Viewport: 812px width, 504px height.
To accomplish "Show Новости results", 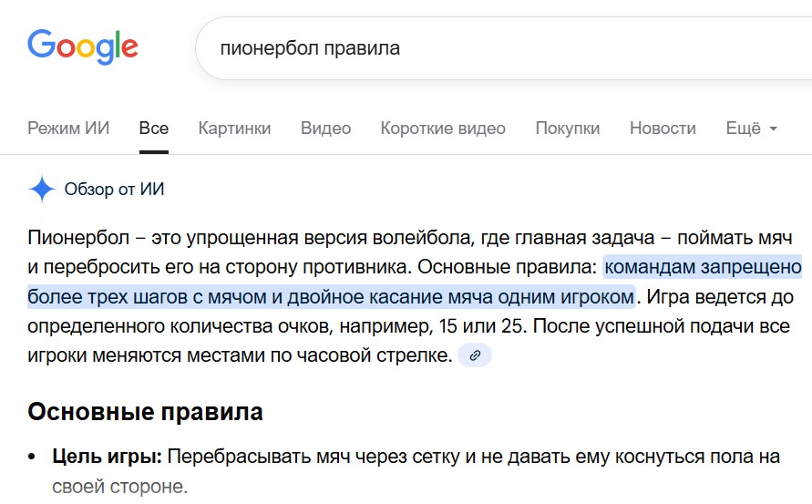I will (663, 128).
